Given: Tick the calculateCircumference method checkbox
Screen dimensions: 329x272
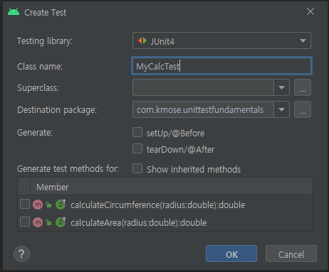Looking at the screenshot, I should click(x=25, y=204).
